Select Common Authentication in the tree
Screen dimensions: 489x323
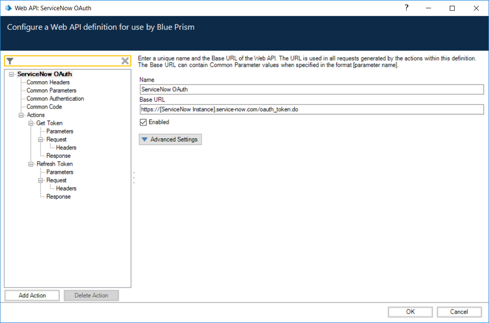[55, 99]
